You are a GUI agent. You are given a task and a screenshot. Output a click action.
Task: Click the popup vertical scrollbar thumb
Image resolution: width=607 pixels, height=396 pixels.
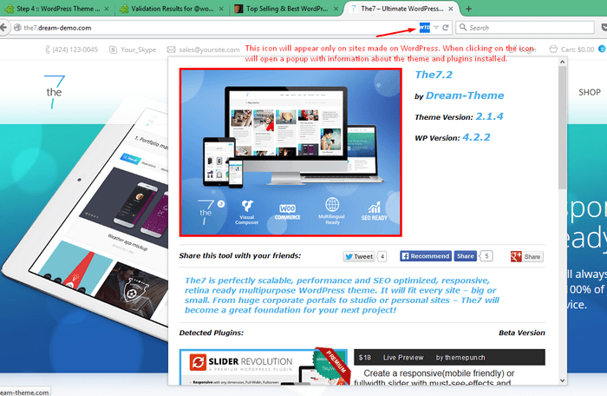coord(563,128)
